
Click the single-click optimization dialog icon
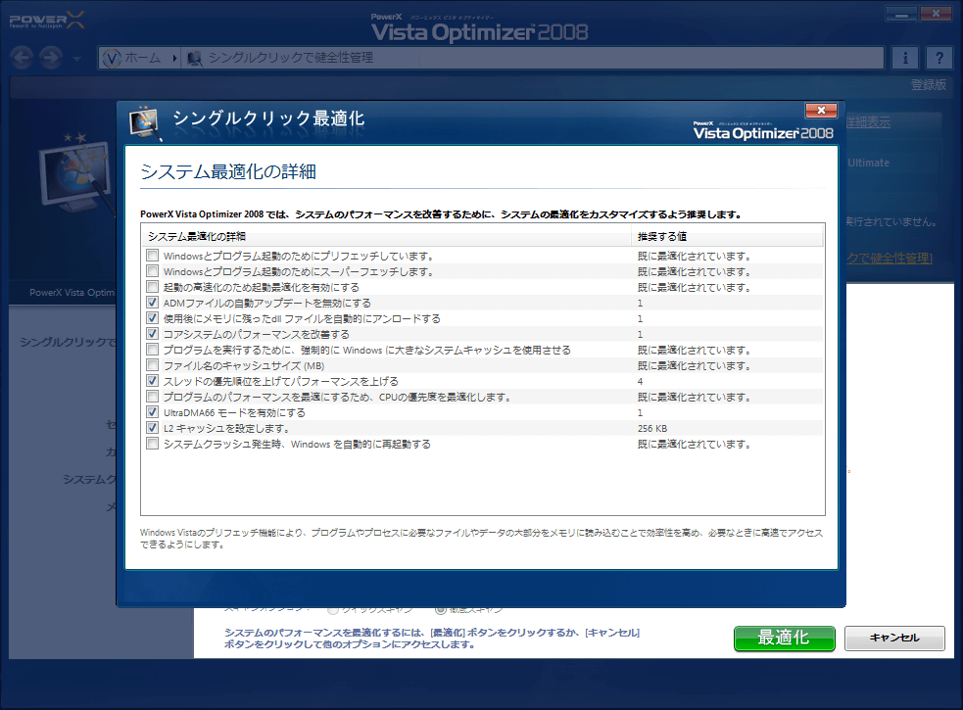coord(145,122)
